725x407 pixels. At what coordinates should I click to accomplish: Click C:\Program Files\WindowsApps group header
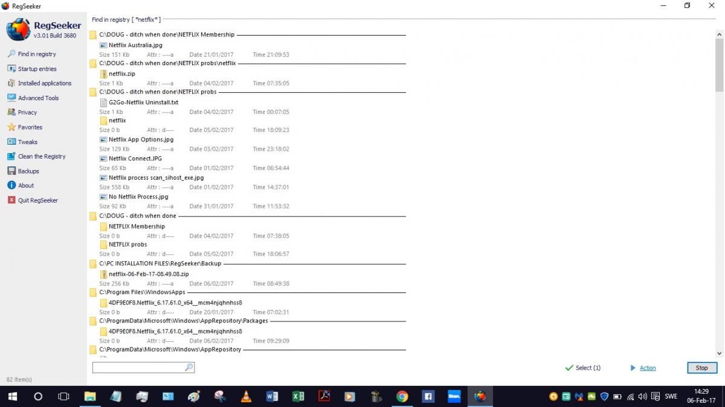click(142, 292)
